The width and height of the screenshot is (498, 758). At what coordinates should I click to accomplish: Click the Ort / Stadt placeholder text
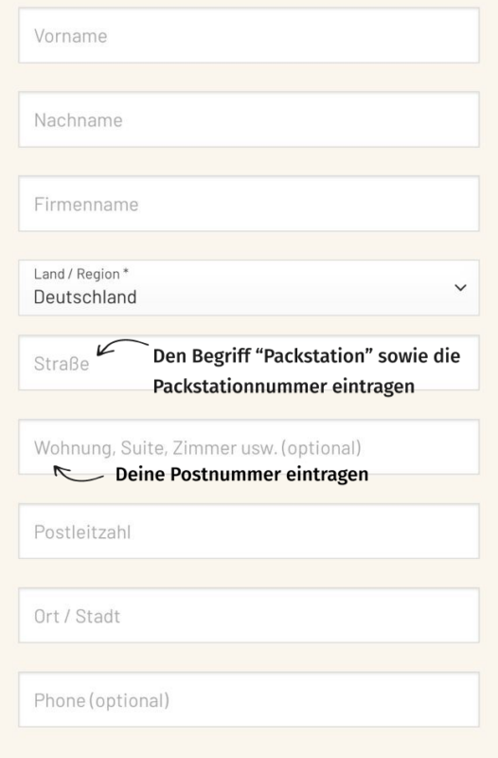77,617
